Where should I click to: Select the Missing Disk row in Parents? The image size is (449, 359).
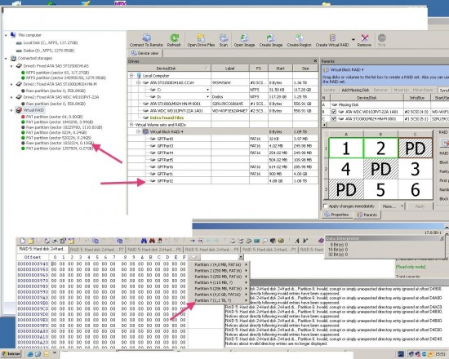(x=385, y=104)
